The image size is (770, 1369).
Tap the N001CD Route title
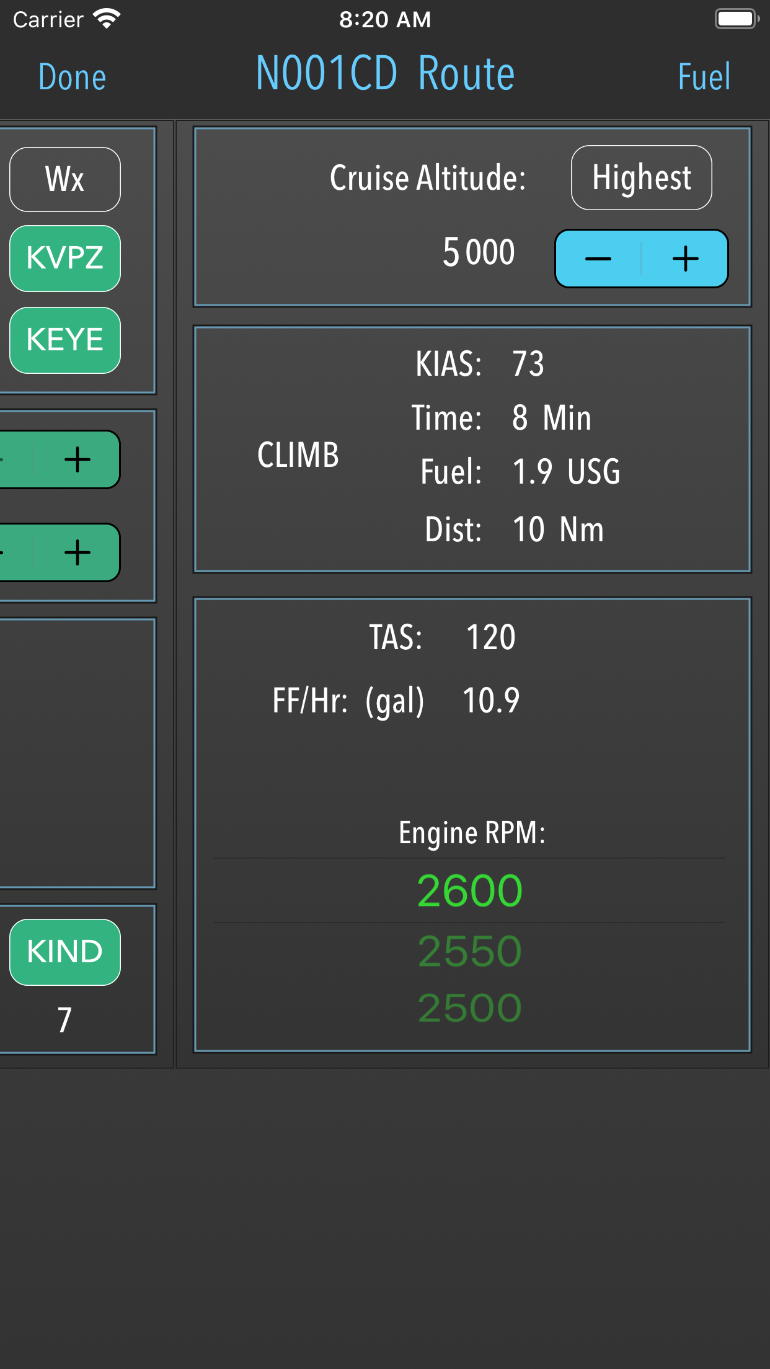tap(385, 74)
